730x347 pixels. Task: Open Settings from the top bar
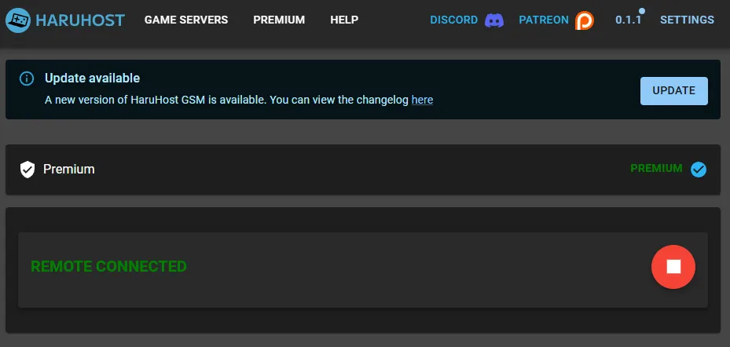[x=687, y=20]
